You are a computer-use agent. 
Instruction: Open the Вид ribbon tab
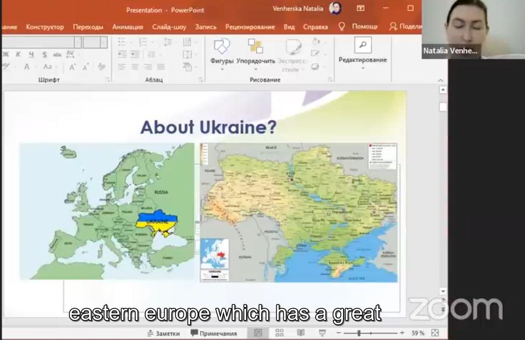289,27
